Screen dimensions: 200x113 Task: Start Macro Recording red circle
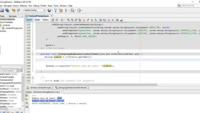pos(109,20)
